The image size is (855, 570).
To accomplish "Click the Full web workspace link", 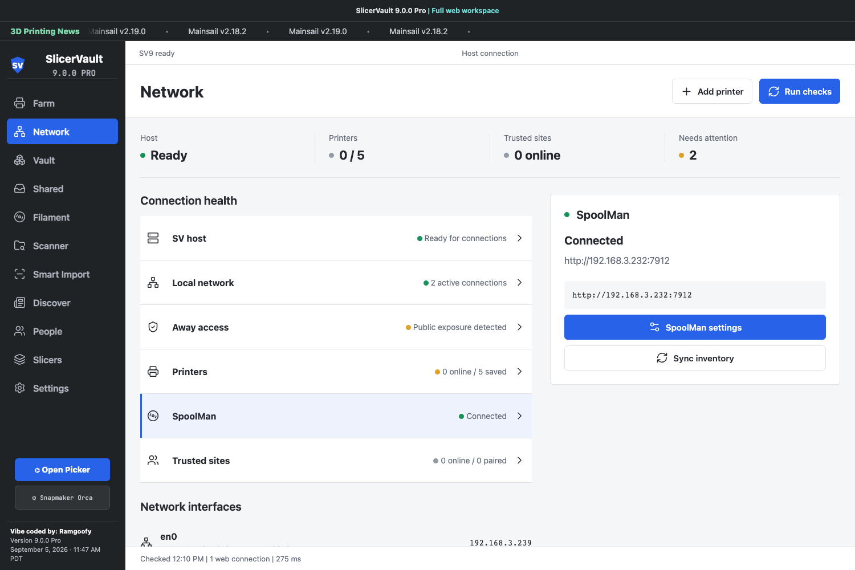I will pyautogui.click(x=465, y=11).
